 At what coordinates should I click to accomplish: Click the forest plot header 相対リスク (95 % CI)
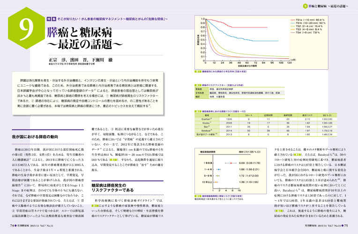click(250, 152)
